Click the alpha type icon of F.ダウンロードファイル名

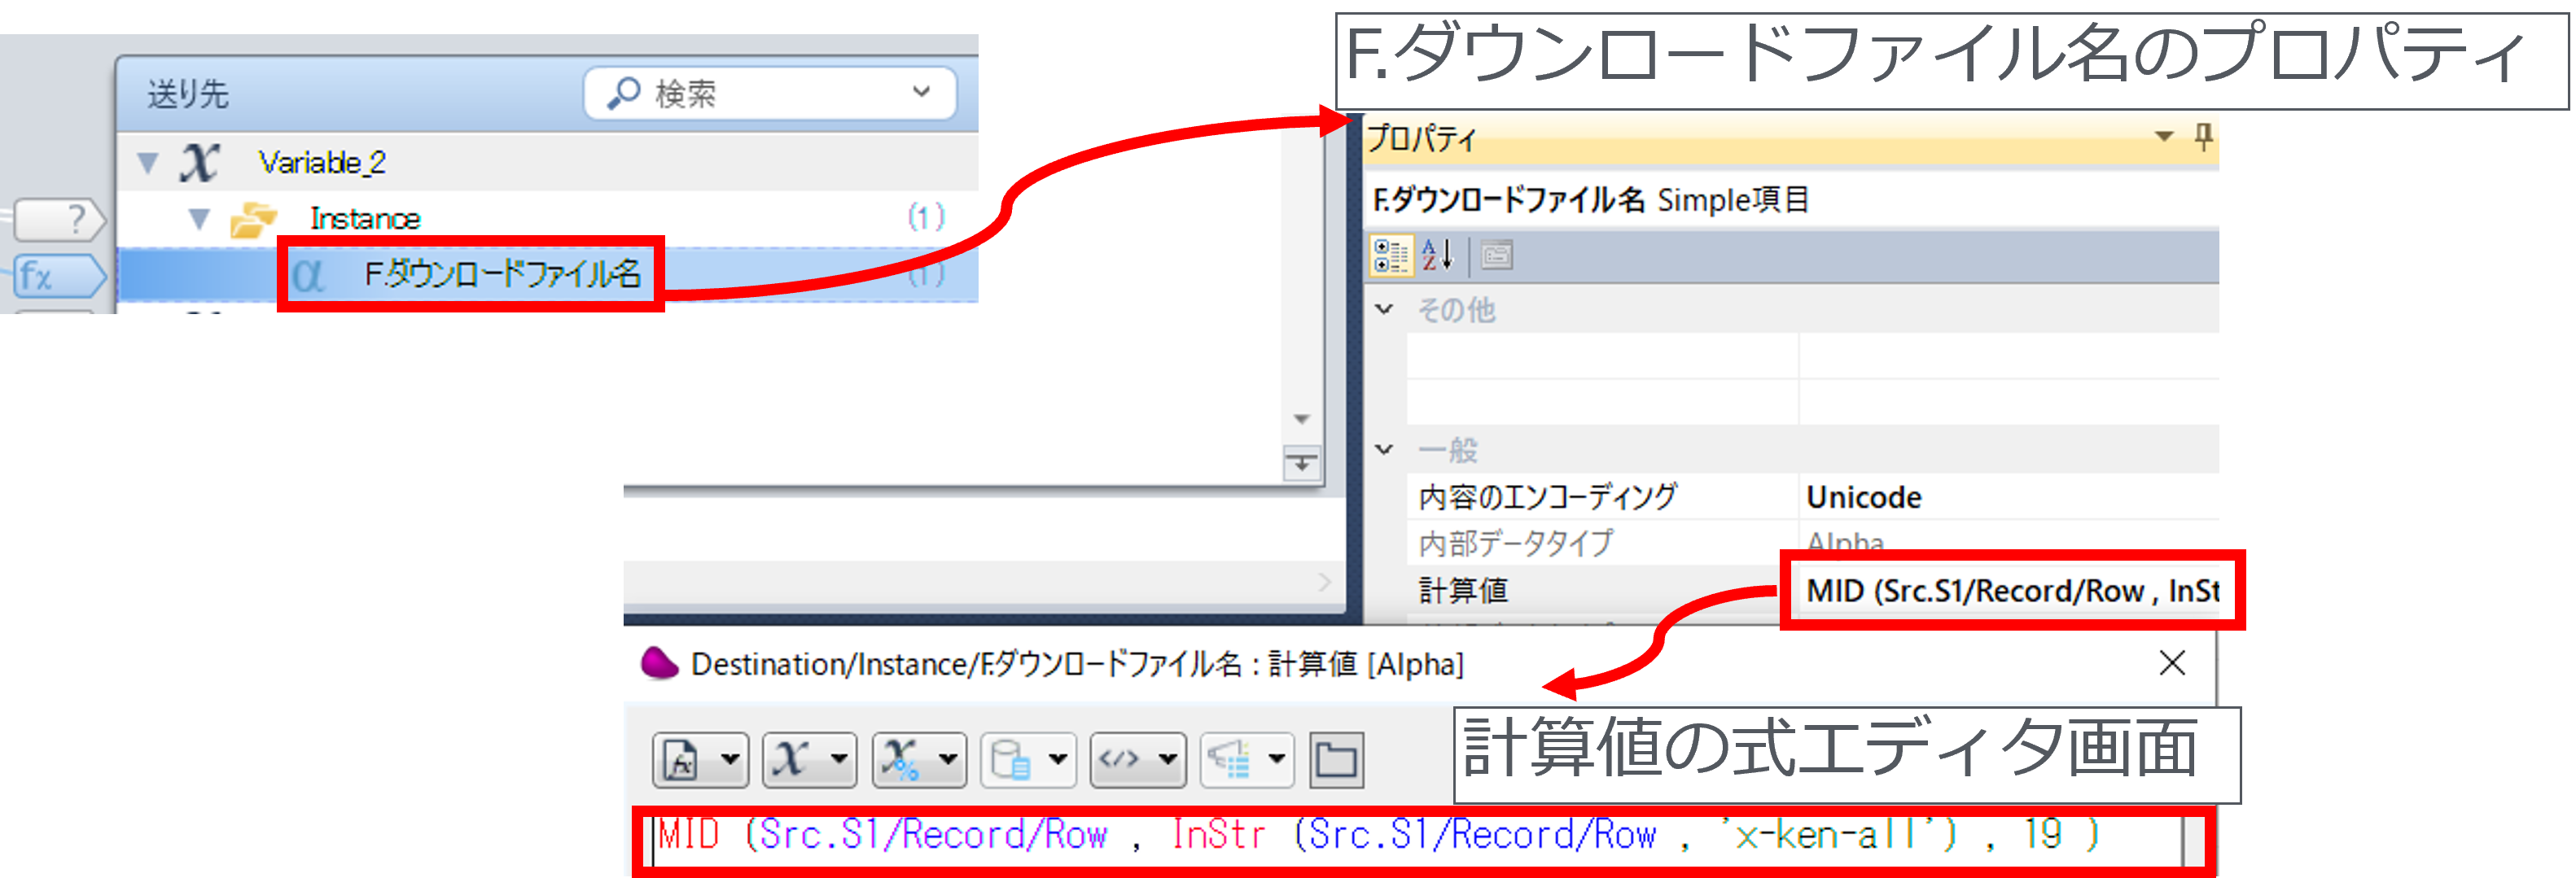pyautogui.click(x=308, y=274)
